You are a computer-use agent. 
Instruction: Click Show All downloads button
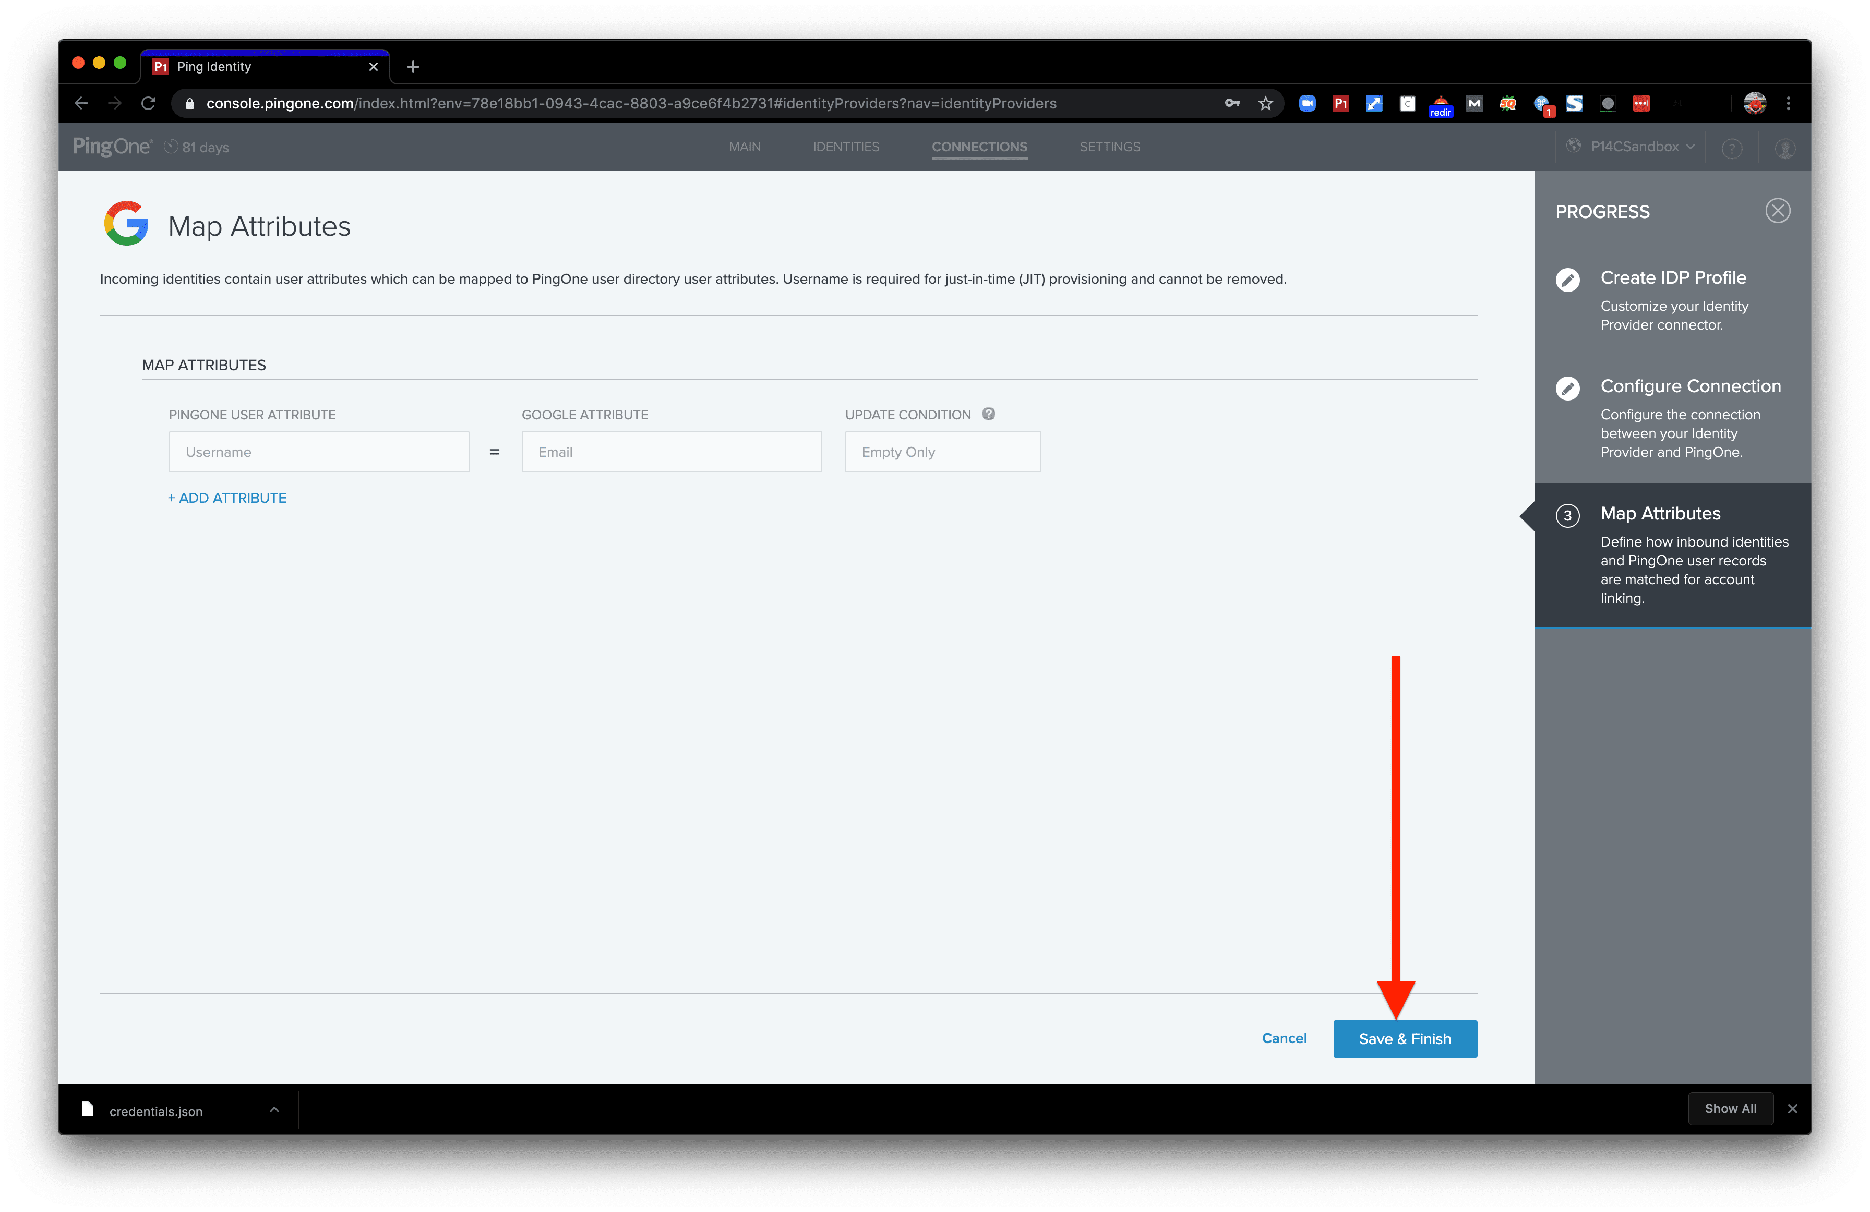point(1730,1108)
